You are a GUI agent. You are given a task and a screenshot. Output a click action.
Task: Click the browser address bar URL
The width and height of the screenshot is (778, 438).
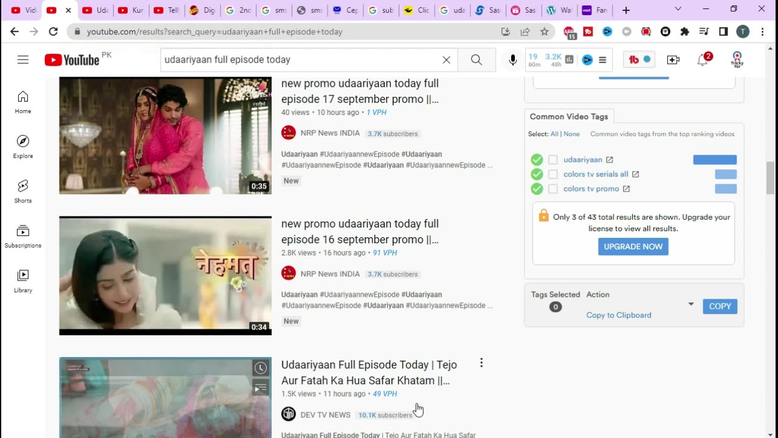point(215,32)
